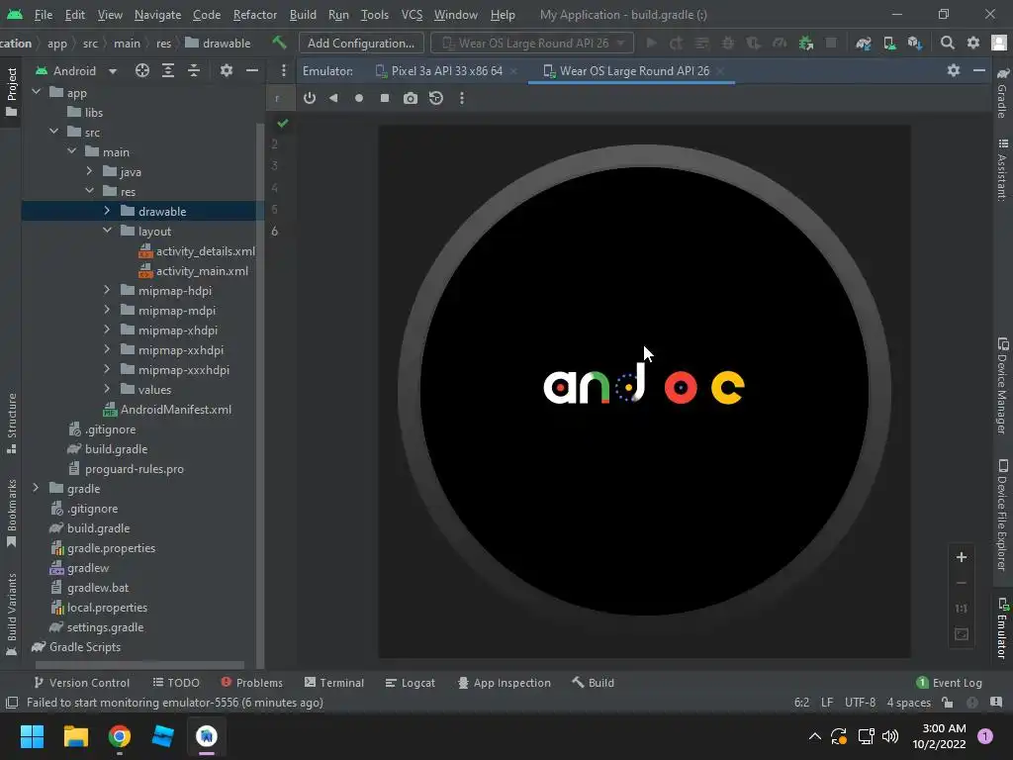Screen dimensions: 1013x760
Task: Collapse the app folder node
Action: coord(37,92)
